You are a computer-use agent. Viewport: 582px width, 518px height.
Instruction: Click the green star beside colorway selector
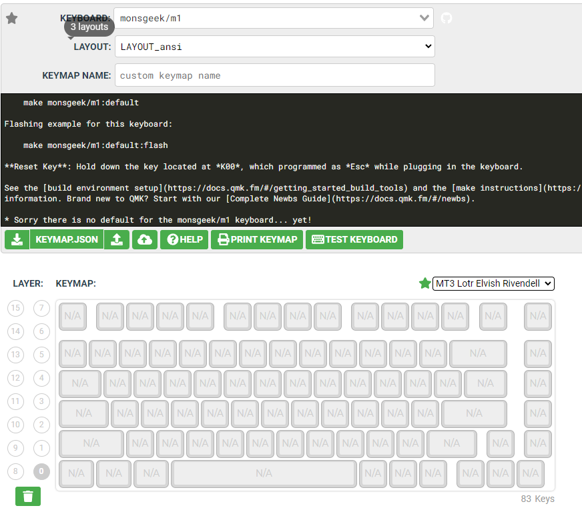424,283
